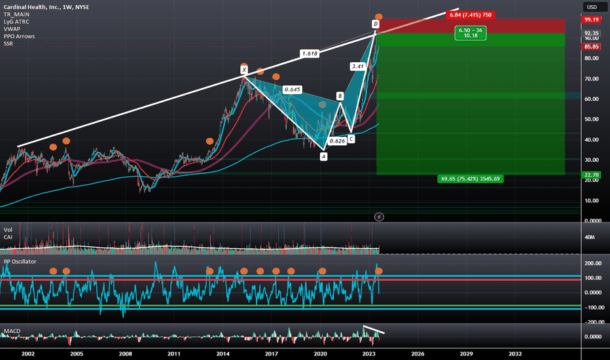Click the 0.645 ratio label
Image resolution: width=610 pixels, height=360 pixels.
pyautogui.click(x=292, y=90)
